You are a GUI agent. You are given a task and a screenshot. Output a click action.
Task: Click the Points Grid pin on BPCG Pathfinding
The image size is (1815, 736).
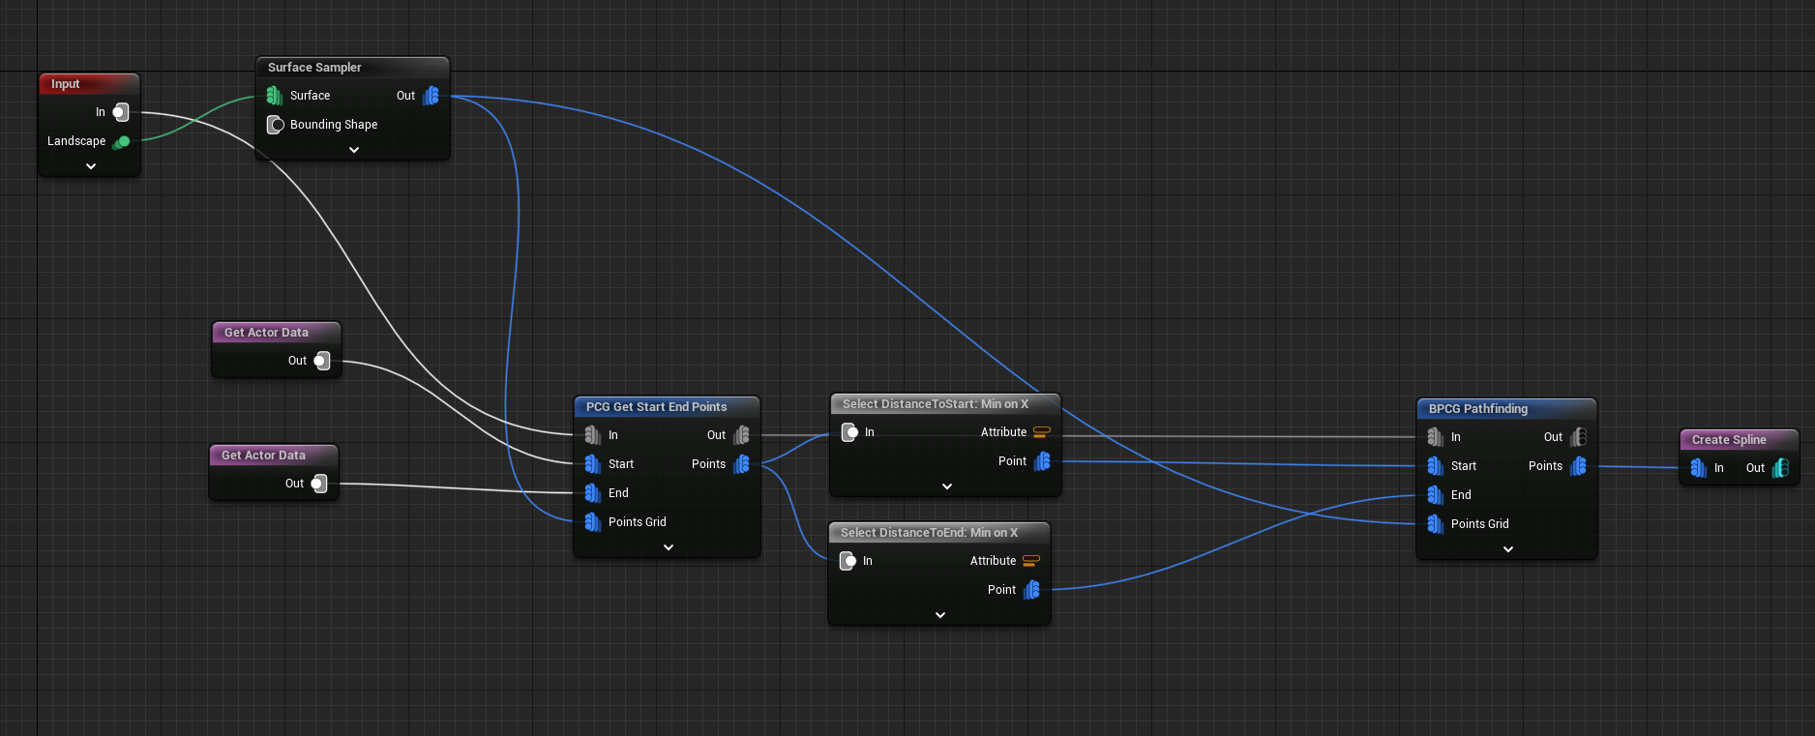click(1436, 524)
